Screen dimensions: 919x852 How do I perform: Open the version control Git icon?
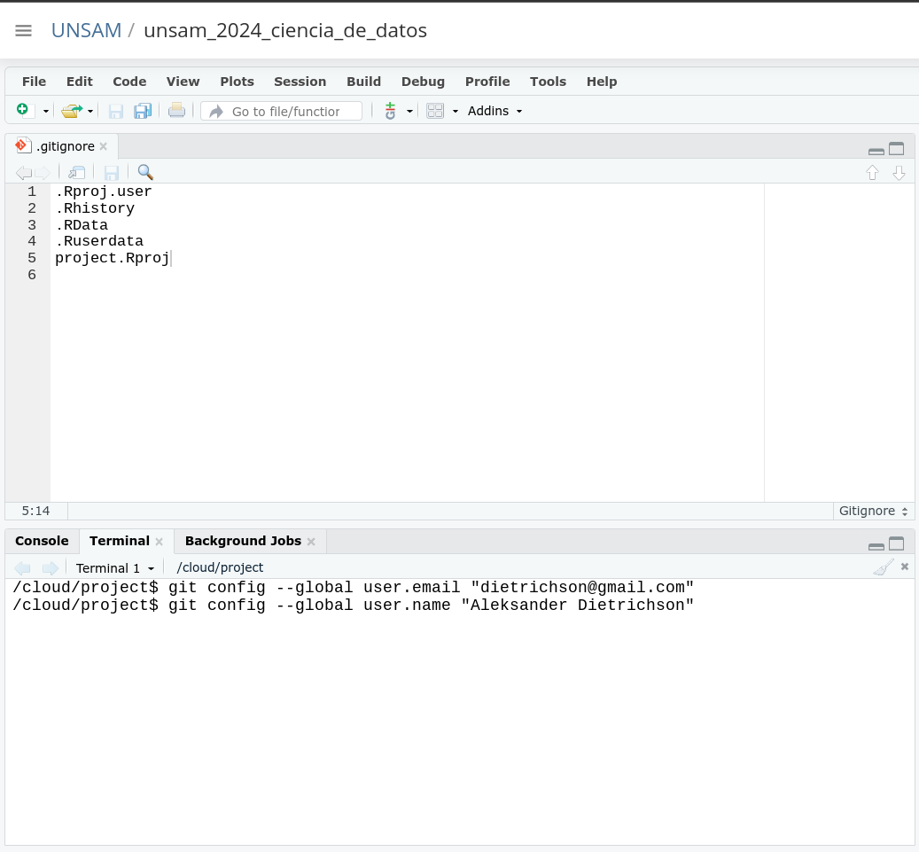[390, 111]
